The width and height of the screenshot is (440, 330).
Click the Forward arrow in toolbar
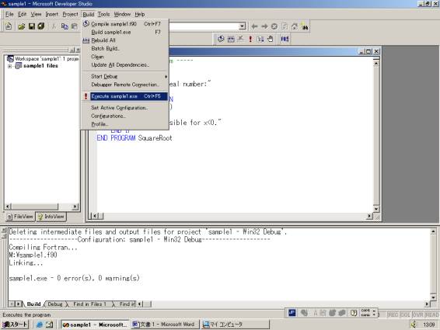click(x=264, y=26)
